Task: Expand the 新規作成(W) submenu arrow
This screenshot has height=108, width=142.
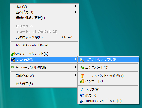Action: pyautogui.click(x=76, y=75)
